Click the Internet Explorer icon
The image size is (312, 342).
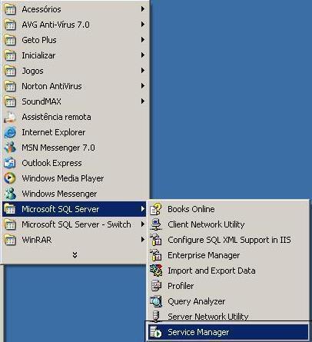pyautogui.click(x=10, y=132)
